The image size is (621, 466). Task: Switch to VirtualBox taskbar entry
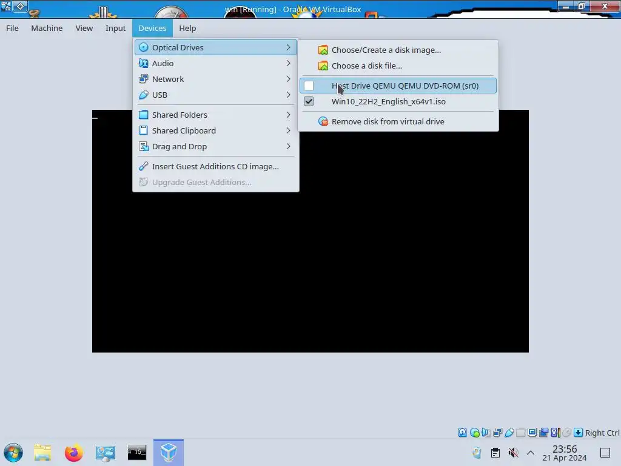[169, 453]
